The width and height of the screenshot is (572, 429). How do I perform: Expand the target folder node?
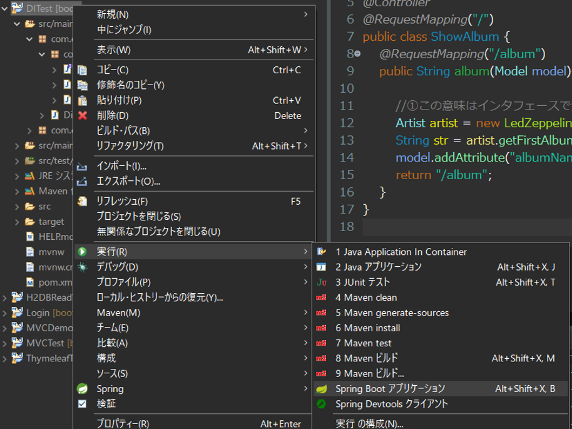point(17,222)
